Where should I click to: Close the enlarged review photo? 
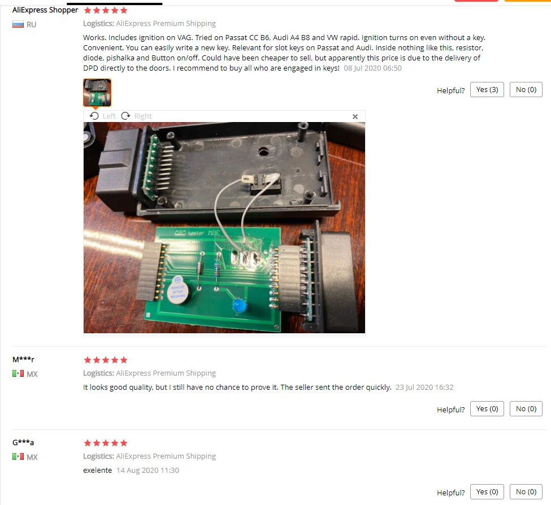[x=355, y=116]
